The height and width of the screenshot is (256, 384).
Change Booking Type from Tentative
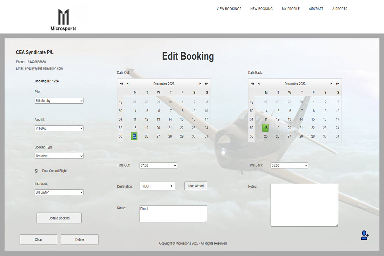[x=59, y=156]
